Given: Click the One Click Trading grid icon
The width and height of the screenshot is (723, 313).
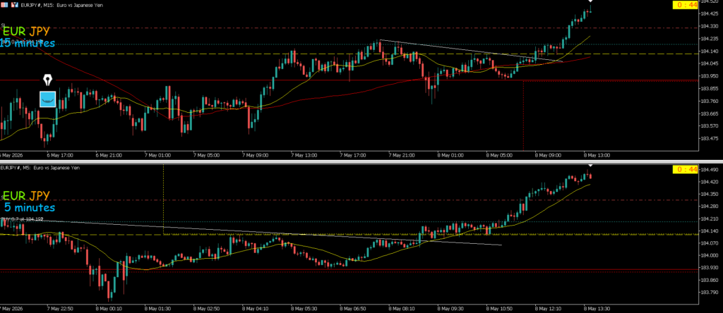Looking at the screenshot, I should [4, 5].
